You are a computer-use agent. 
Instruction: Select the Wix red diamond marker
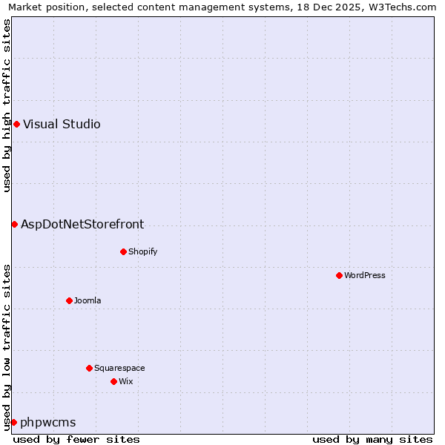click(113, 381)
